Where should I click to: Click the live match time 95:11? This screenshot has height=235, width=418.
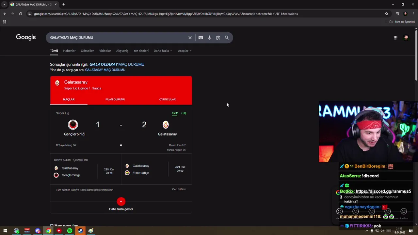[175, 113]
